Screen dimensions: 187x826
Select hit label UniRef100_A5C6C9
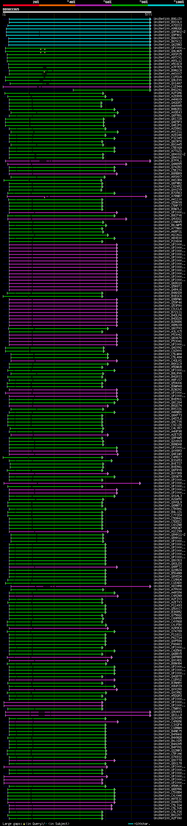(168, 64)
